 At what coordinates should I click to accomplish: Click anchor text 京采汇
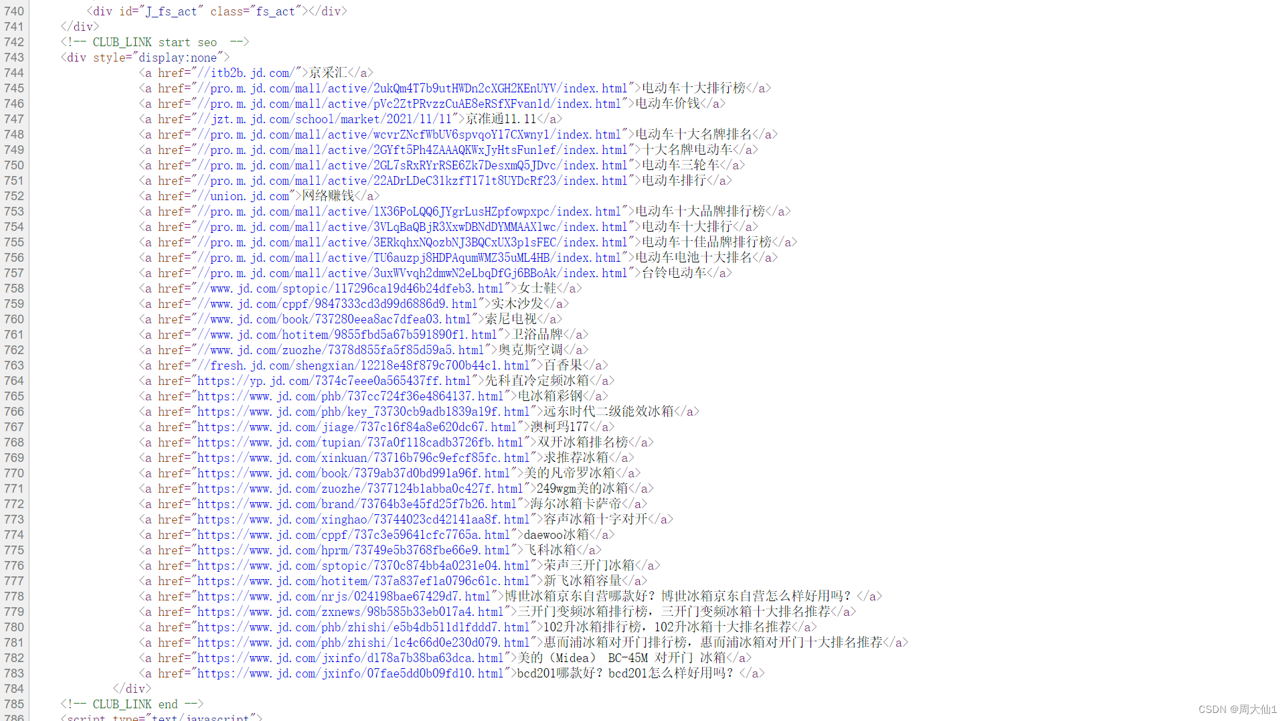point(328,73)
